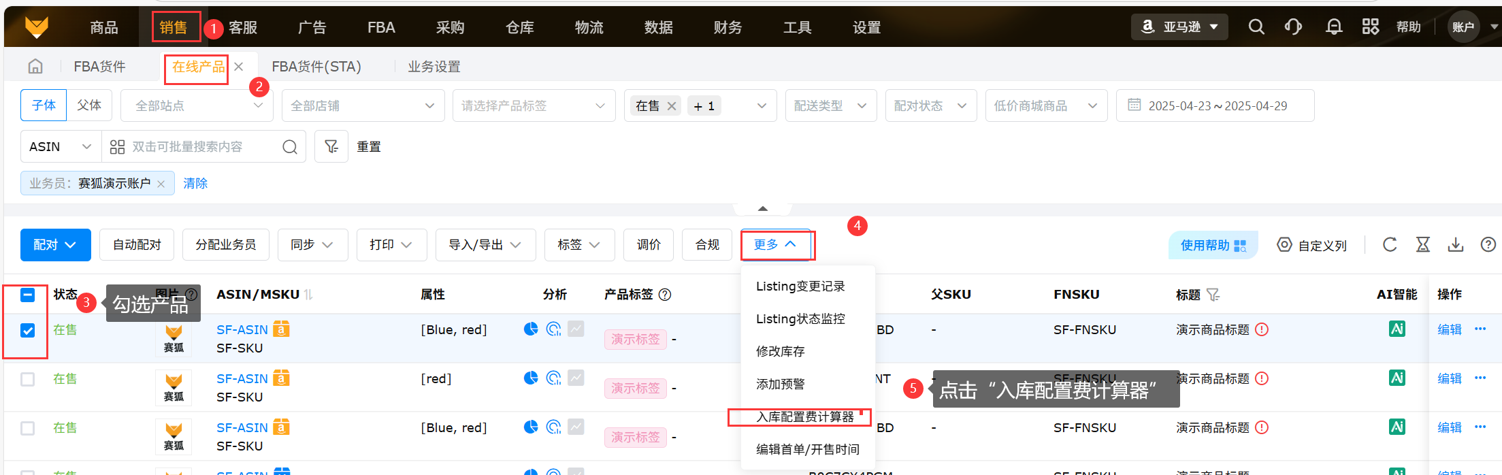1502x475 pixels.
Task: Open the 全部店铺 store dropdown
Action: (363, 105)
